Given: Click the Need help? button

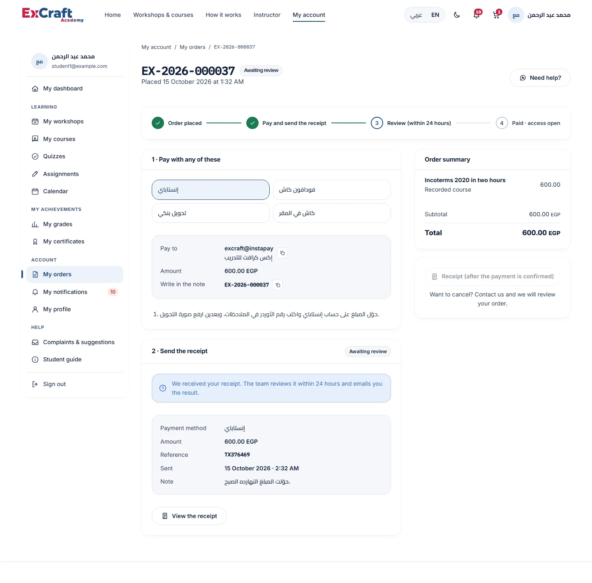Looking at the screenshot, I should 540,78.
